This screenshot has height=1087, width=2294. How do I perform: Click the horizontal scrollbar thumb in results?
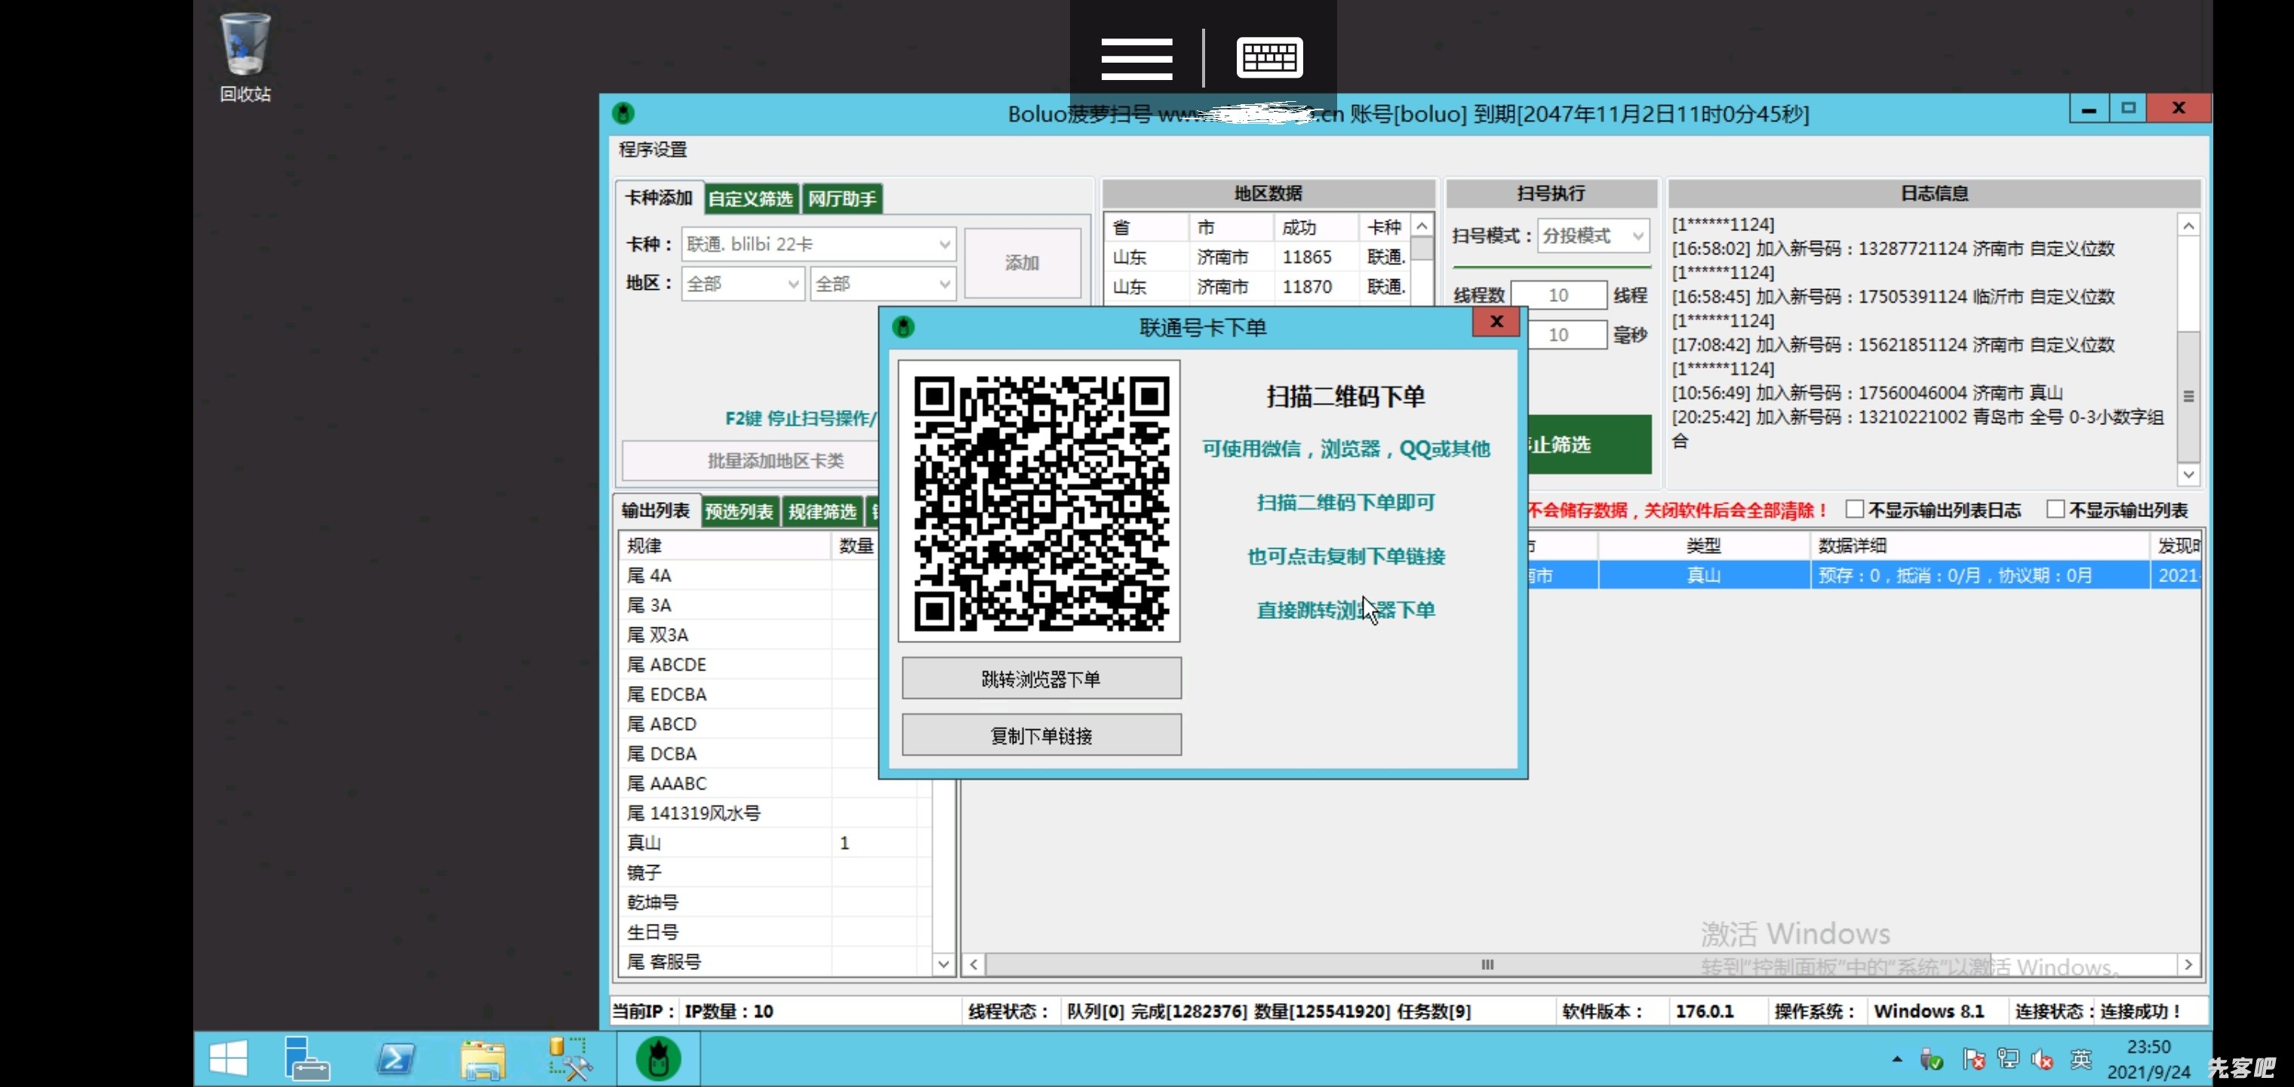[x=1487, y=964]
